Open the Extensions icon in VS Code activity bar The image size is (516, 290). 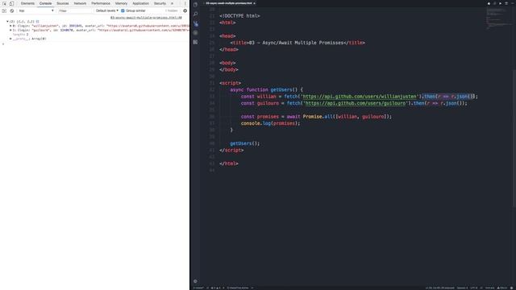[x=195, y=42]
